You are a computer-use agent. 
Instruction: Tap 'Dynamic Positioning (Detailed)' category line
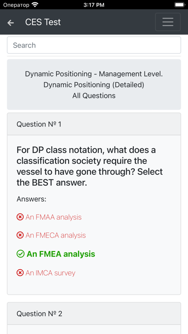click(x=94, y=85)
